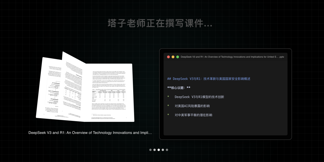Image resolution: width=324 pixels, height=162 pixels.
Task: Click the bullet 'DeepSeek V3与R1模型的技术创新'
Action: point(199,97)
